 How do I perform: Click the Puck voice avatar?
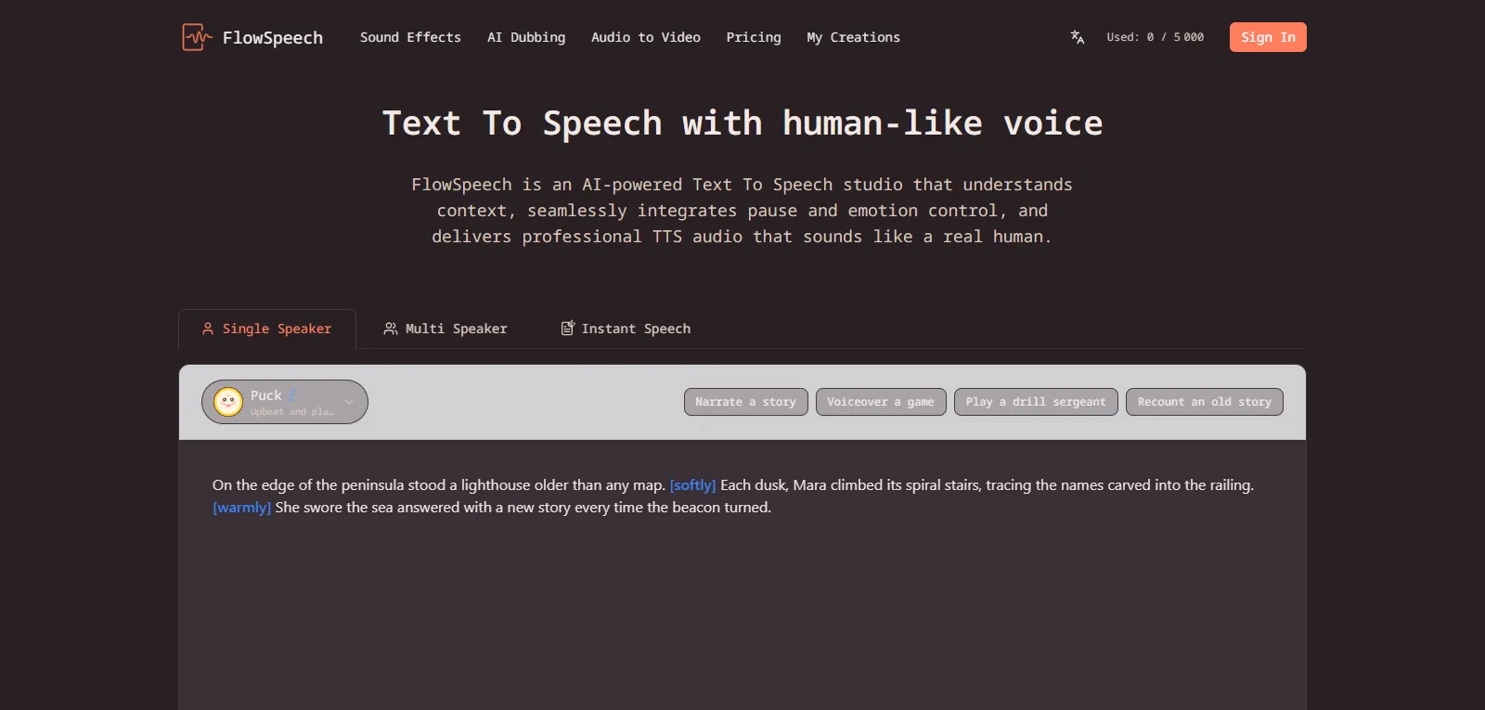(x=228, y=402)
